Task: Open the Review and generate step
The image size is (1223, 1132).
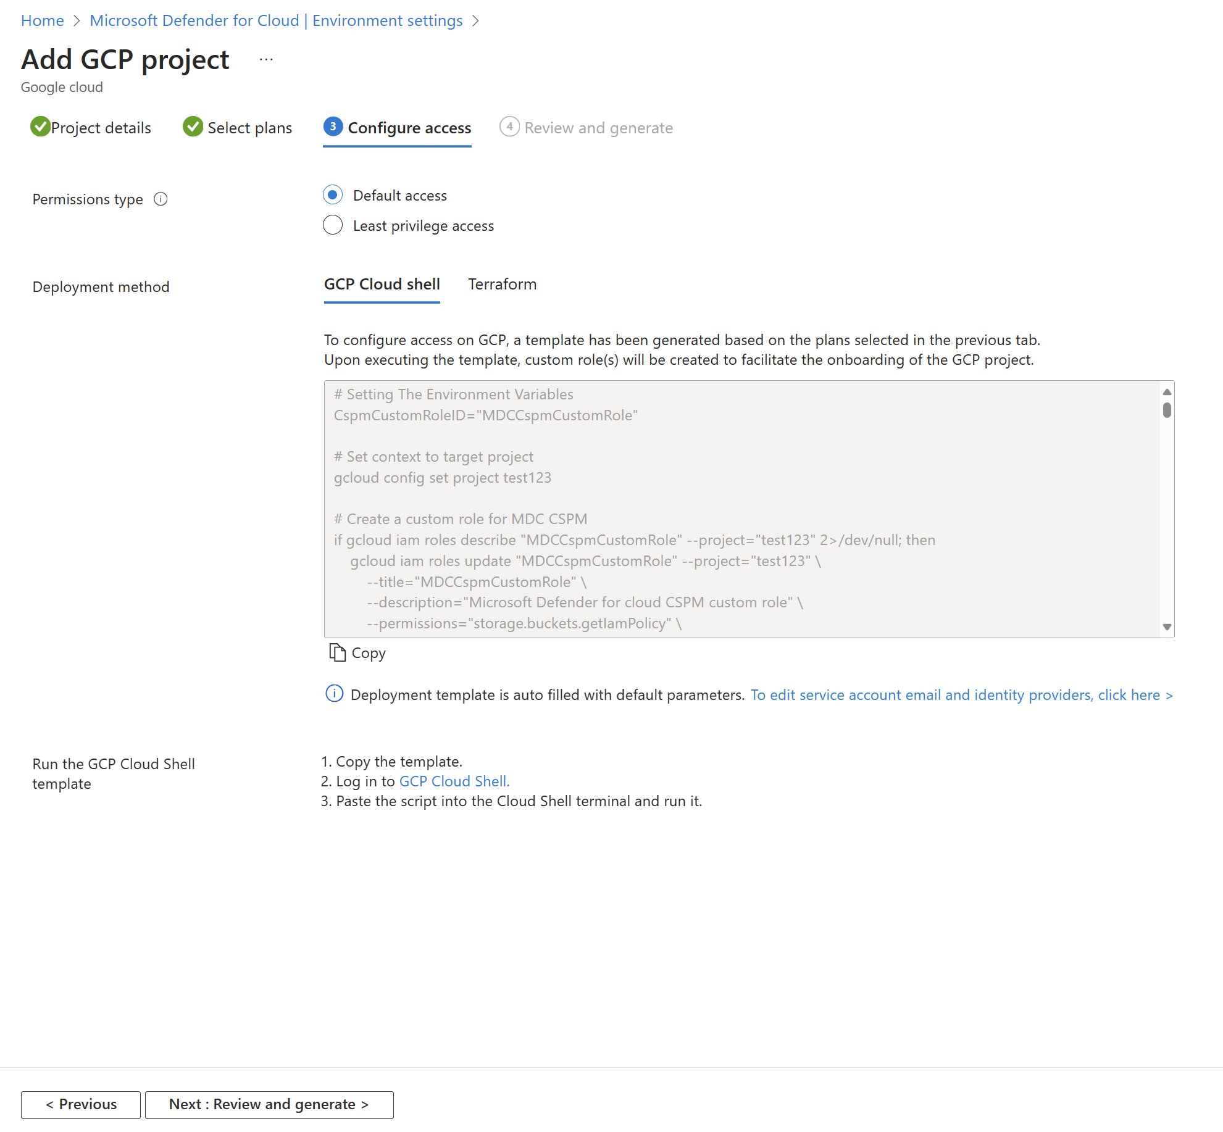Action: point(598,128)
